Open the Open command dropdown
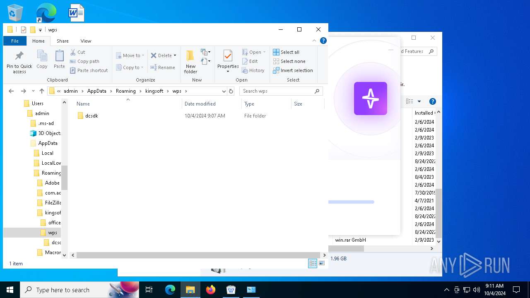Screen dimensions: 530x298 pos(264,52)
